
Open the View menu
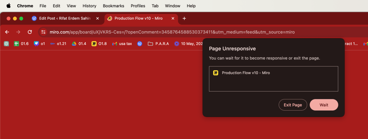coord(71,6)
